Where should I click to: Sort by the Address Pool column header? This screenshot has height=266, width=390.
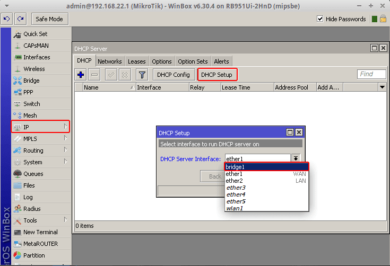(295, 87)
